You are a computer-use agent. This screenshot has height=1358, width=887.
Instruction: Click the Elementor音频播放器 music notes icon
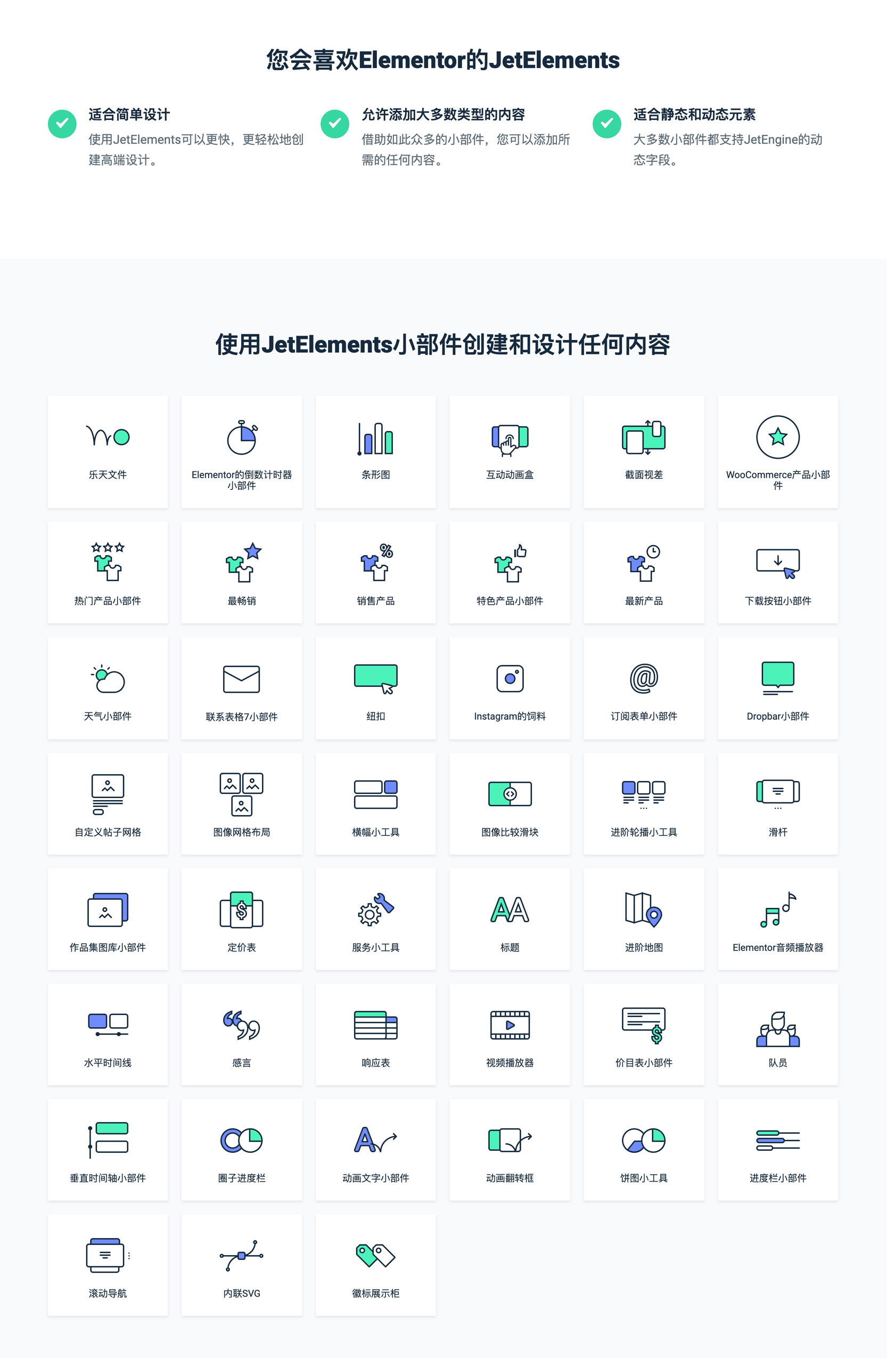pyautogui.click(x=777, y=909)
